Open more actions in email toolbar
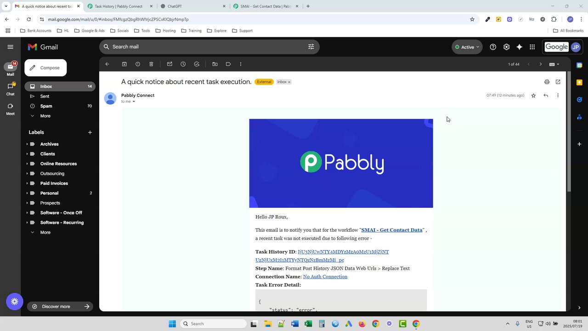Screen dimensions: 588x331 click(241, 64)
